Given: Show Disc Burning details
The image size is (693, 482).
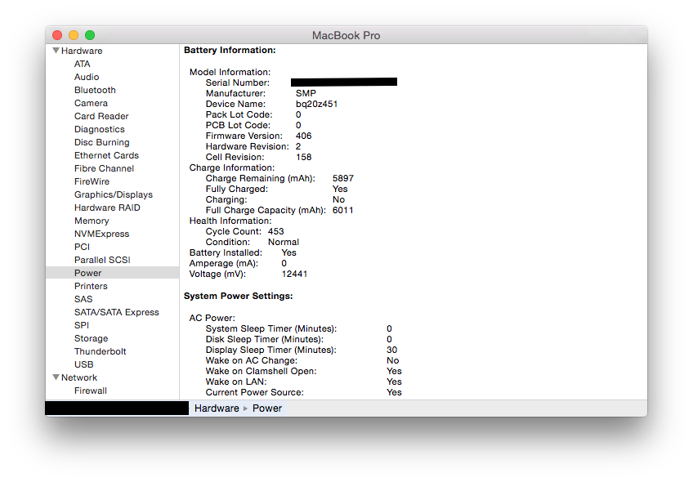Looking at the screenshot, I should 101,142.
